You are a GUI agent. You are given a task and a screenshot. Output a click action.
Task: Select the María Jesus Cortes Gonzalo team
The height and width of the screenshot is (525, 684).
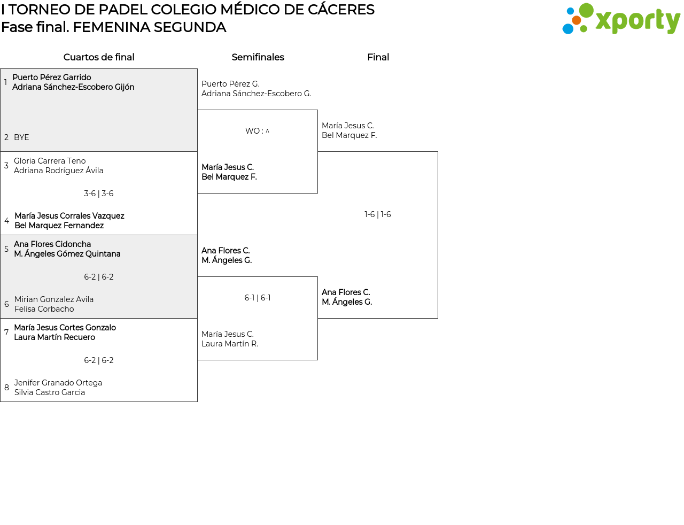(x=65, y=333)
